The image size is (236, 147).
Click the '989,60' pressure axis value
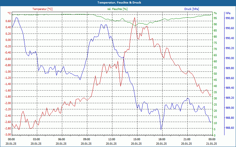[230, 78]
